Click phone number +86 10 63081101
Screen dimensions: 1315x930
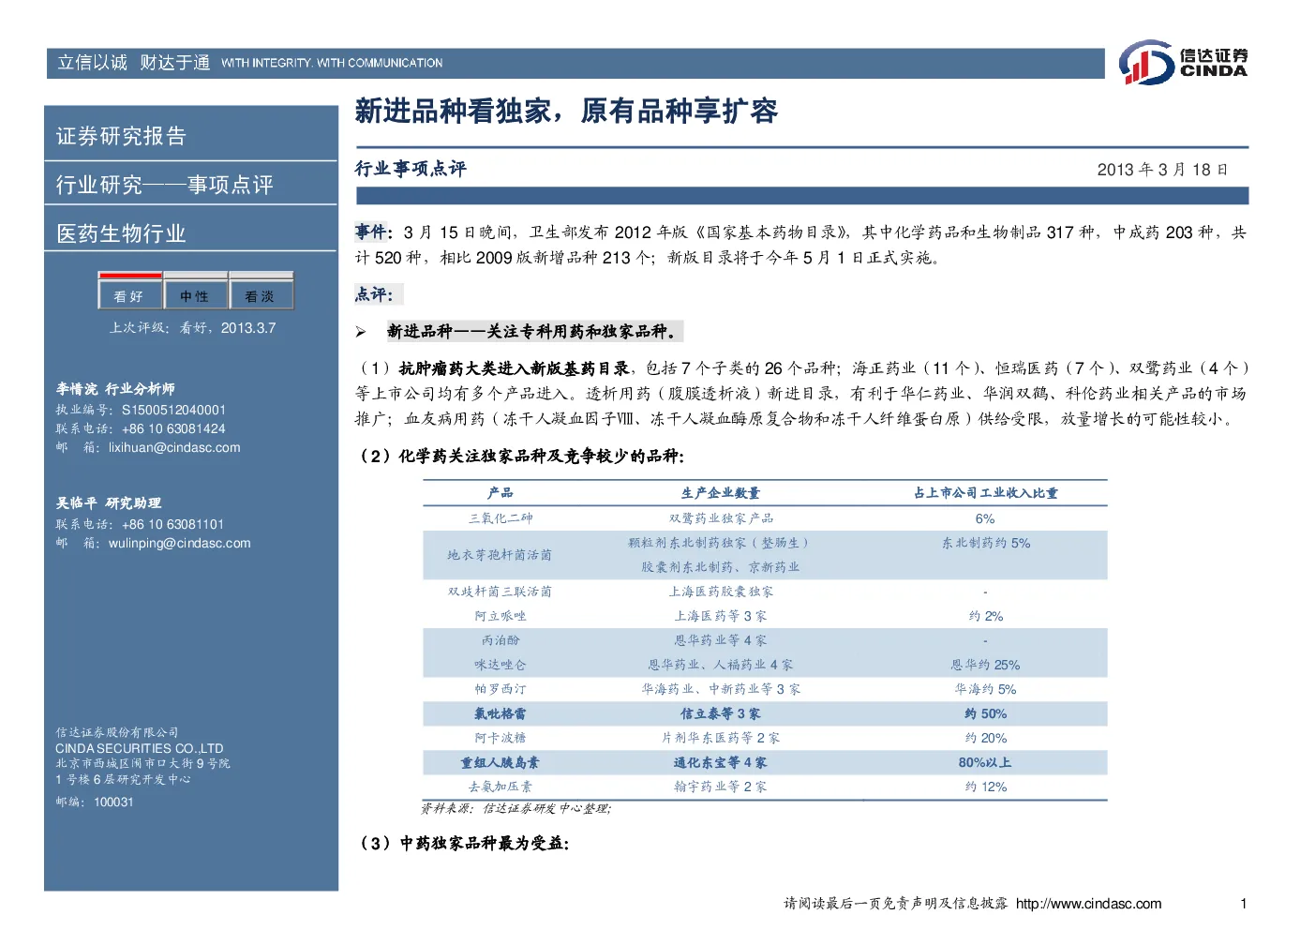tap(172, 524)
